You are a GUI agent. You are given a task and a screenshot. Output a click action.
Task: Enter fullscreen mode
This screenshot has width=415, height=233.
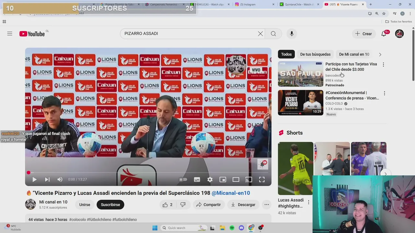(262, 180)
